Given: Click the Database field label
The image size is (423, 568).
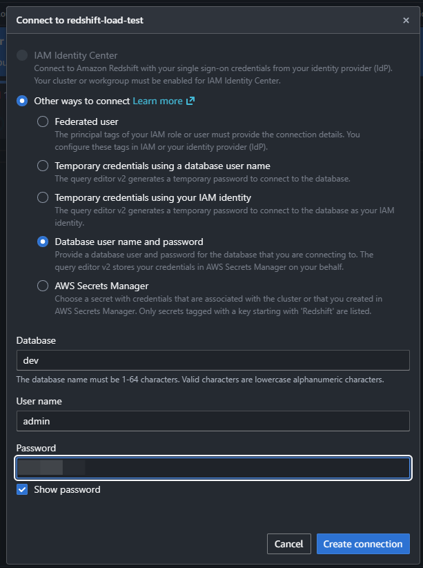Looking at the screenshot, I should [36, 340].
